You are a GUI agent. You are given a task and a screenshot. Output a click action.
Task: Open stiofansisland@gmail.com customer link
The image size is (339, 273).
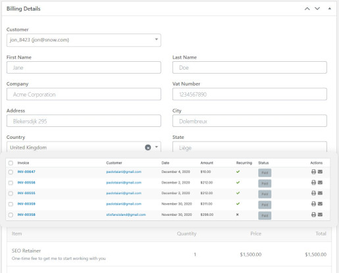(126, 214)
